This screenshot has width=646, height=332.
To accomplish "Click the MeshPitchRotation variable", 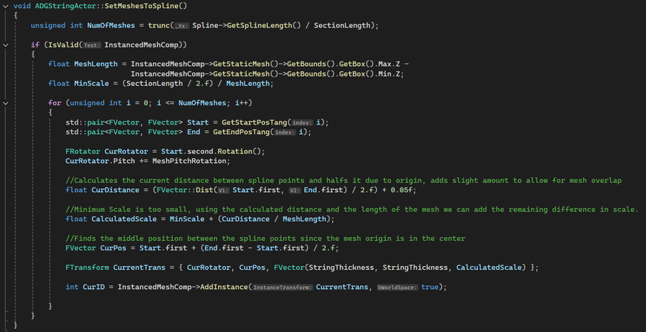I will click(x=189, y=161).
